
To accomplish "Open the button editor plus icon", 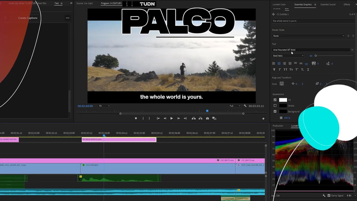I will 263,119.
